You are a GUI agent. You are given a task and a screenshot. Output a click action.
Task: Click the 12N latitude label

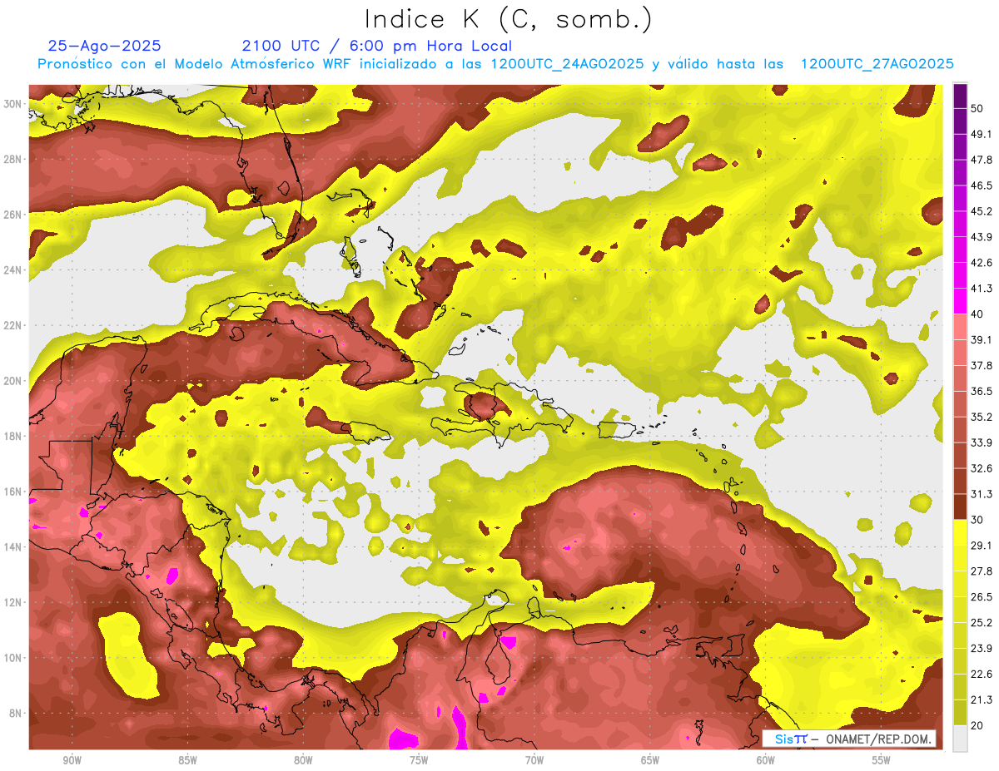13,602
